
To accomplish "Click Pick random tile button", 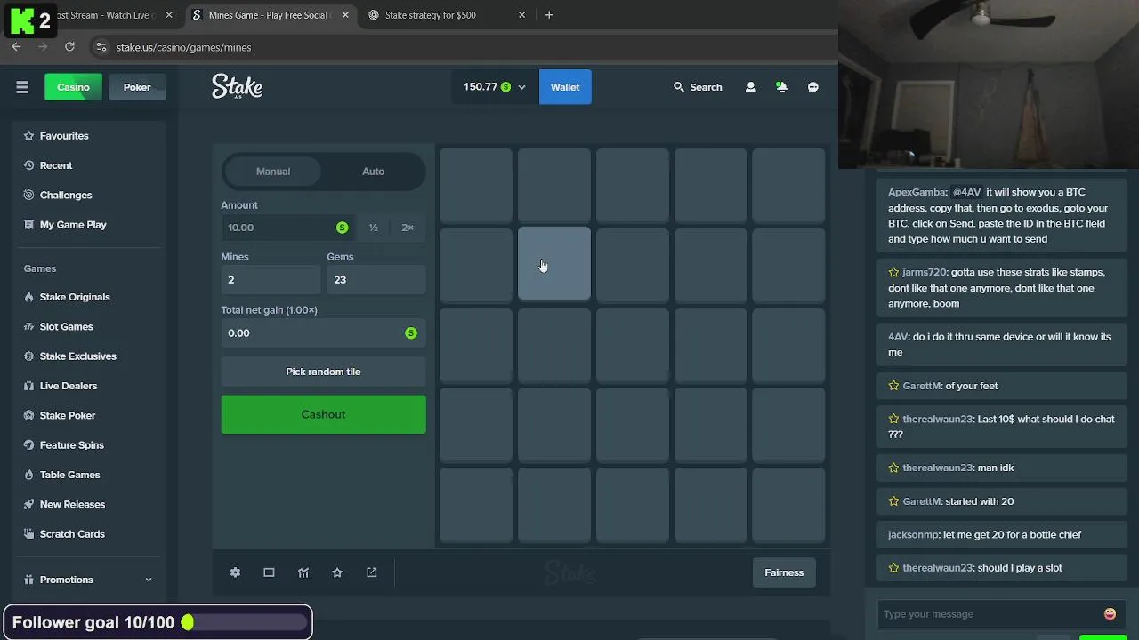I will click(x=323, y=372).
